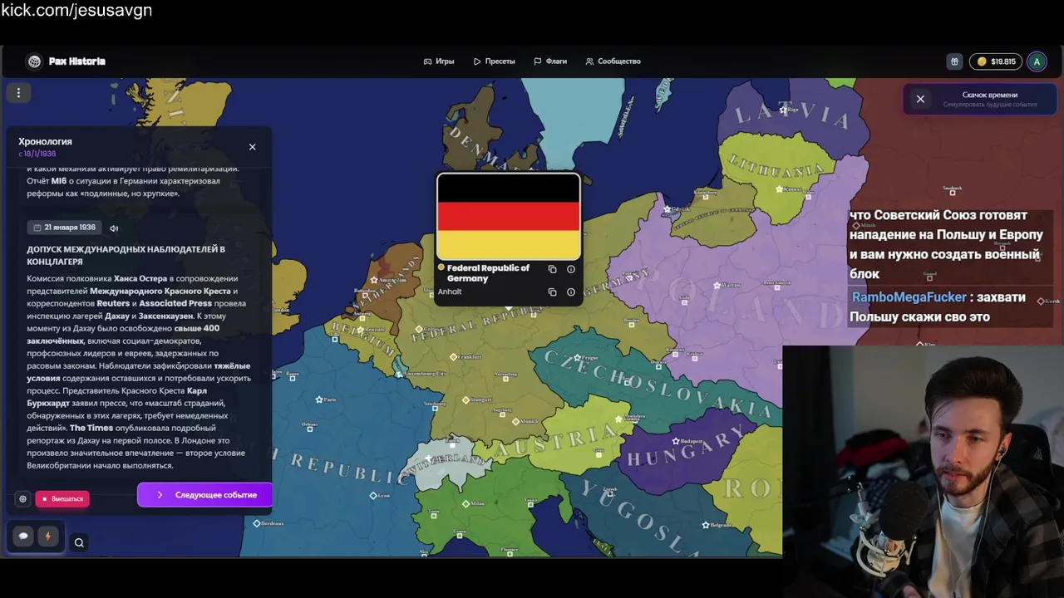
Task: Select Budapest city marker
Action: [674, 441]
